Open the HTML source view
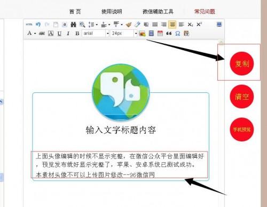267x207 pixels. click(29, 25)
